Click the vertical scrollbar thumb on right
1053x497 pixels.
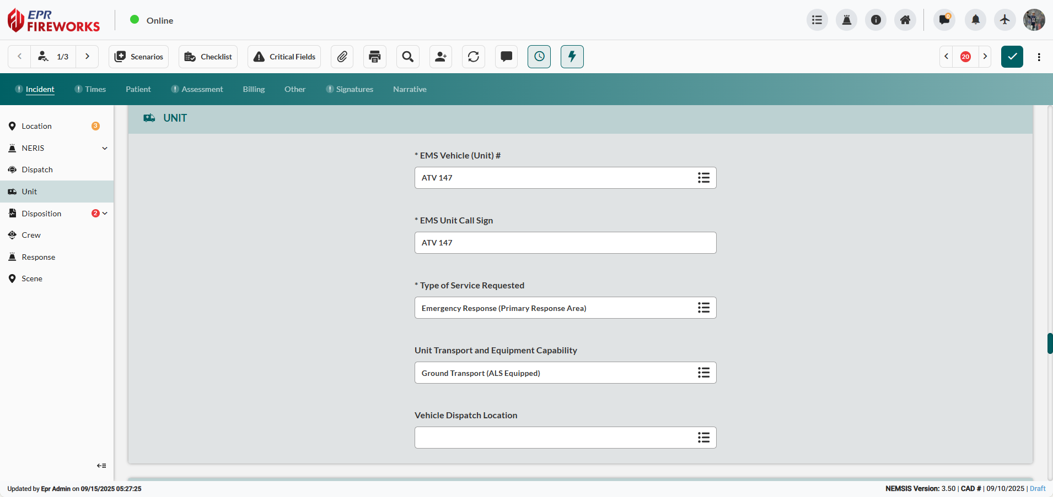(x=1050, y=343)
